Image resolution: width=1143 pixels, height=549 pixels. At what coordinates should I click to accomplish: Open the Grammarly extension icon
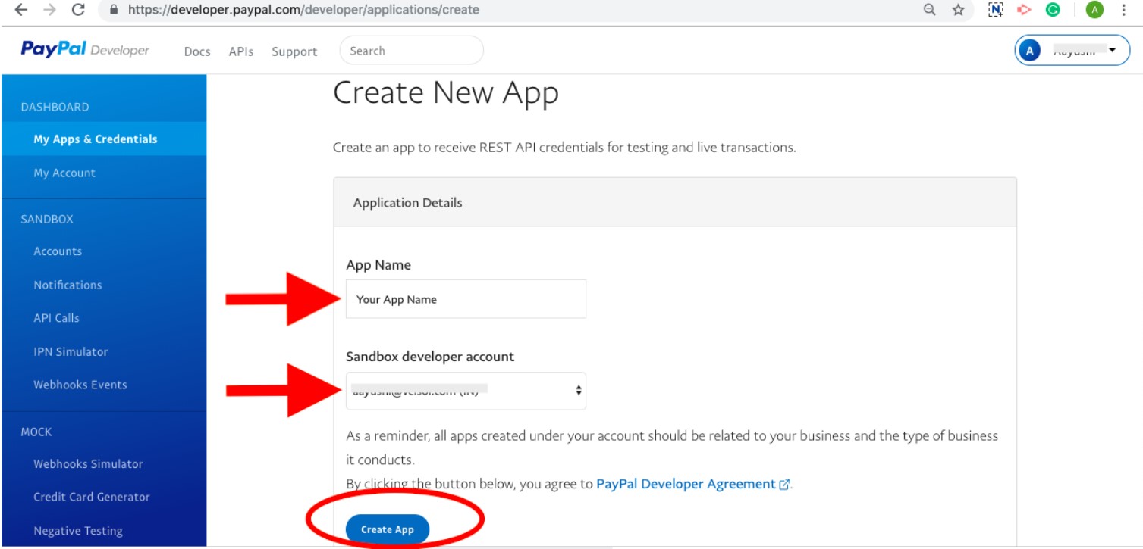1053,10
